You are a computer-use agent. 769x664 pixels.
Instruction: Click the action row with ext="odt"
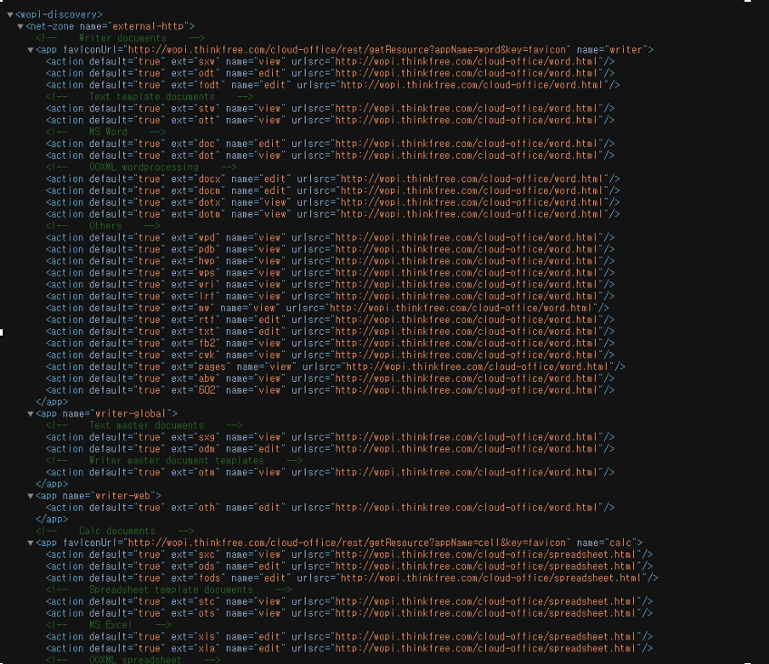click(x=330, y=73)
